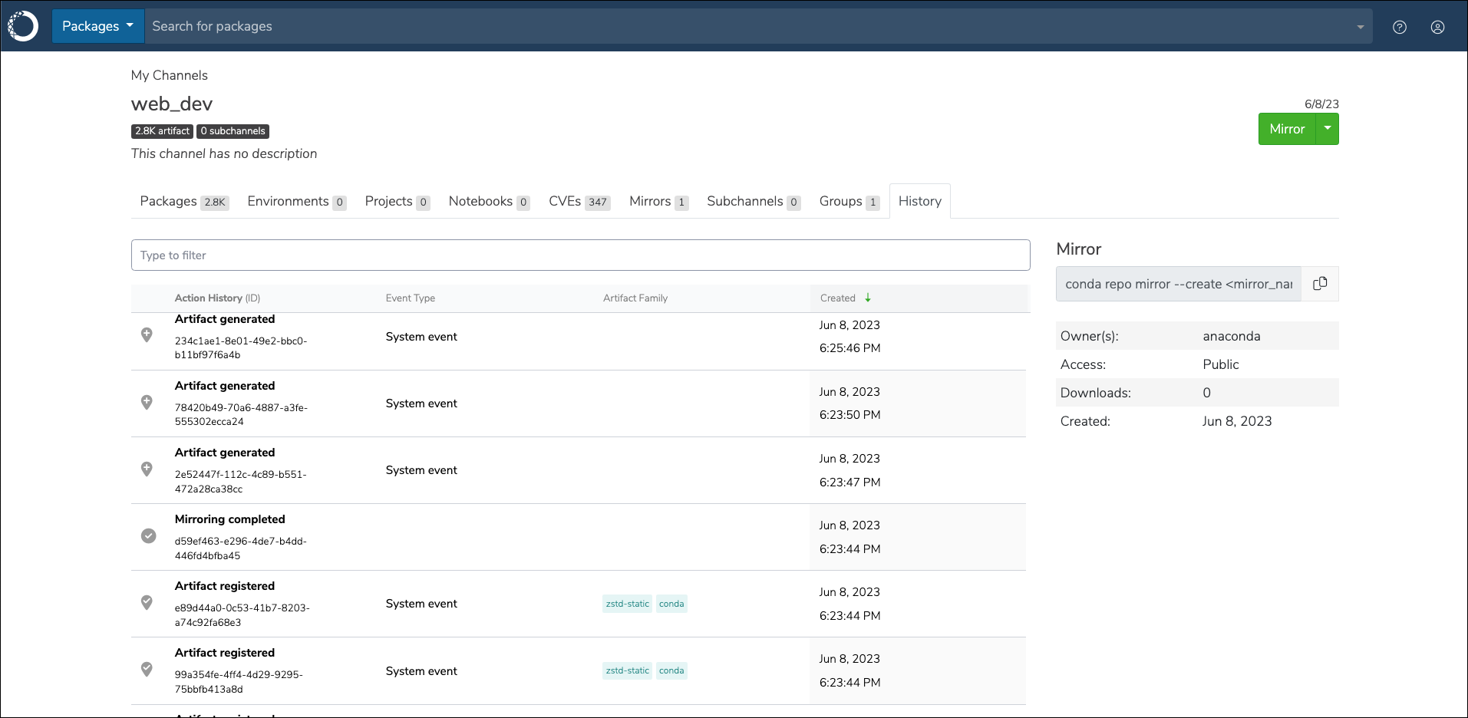Open the help question mark icon
1468x718 pixels.
pyautogui.click(x=1400, y=27)
